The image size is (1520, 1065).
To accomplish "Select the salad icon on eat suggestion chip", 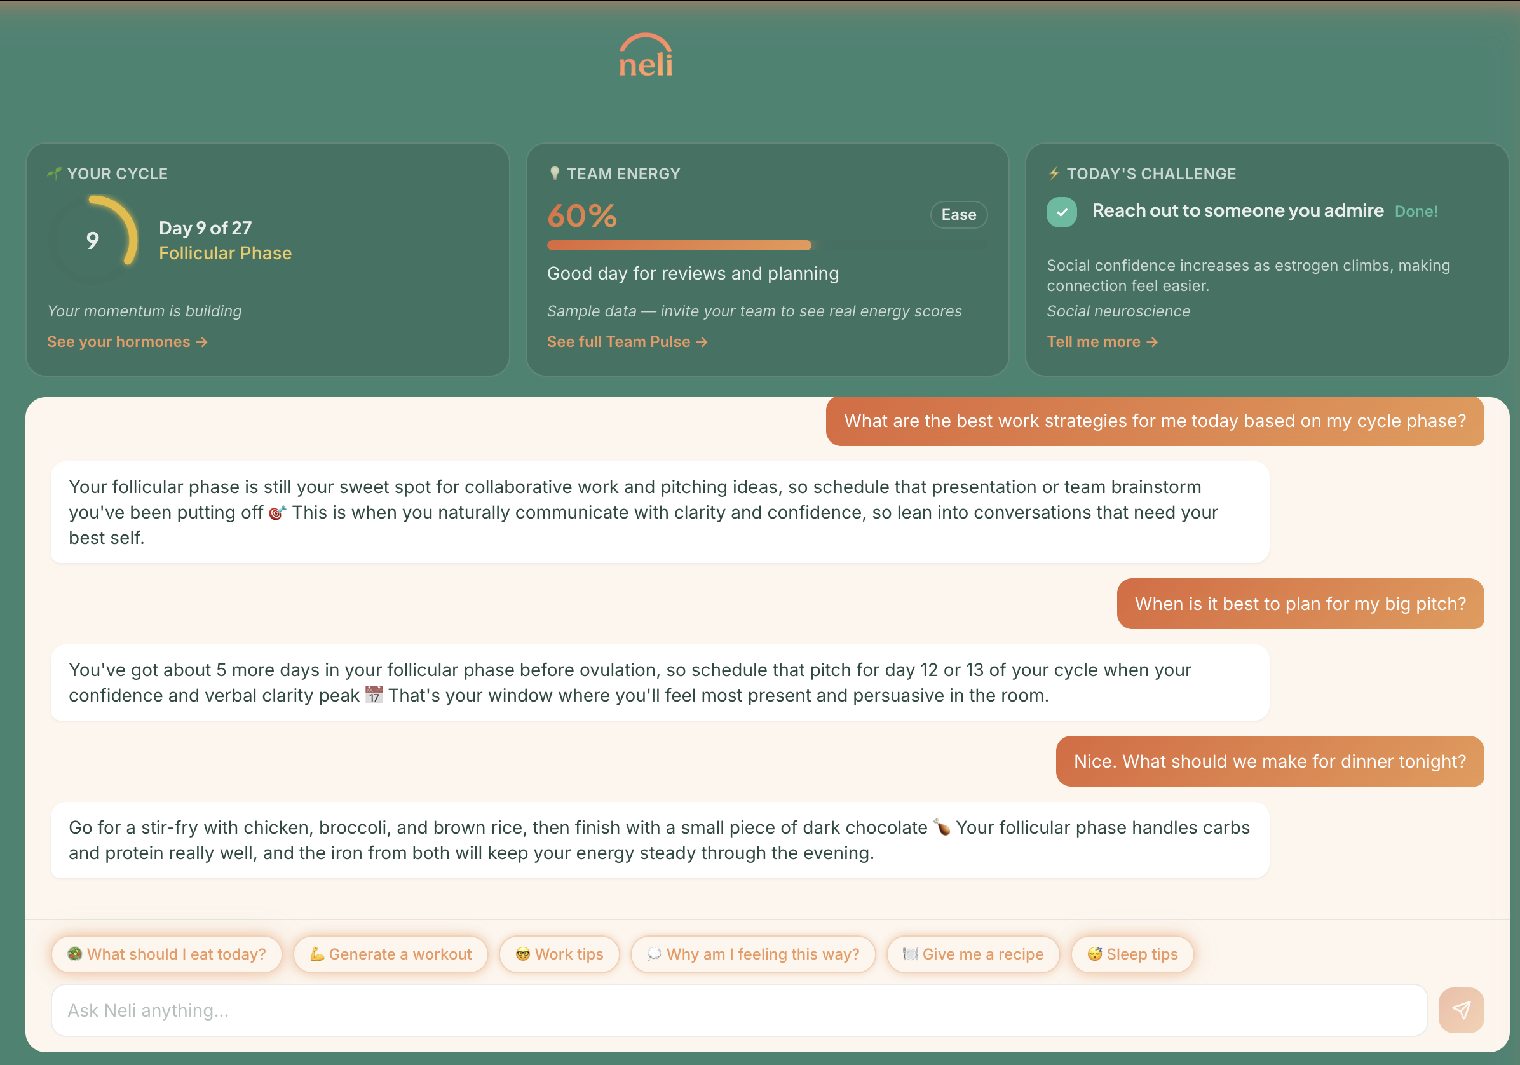I will [76, 954].
